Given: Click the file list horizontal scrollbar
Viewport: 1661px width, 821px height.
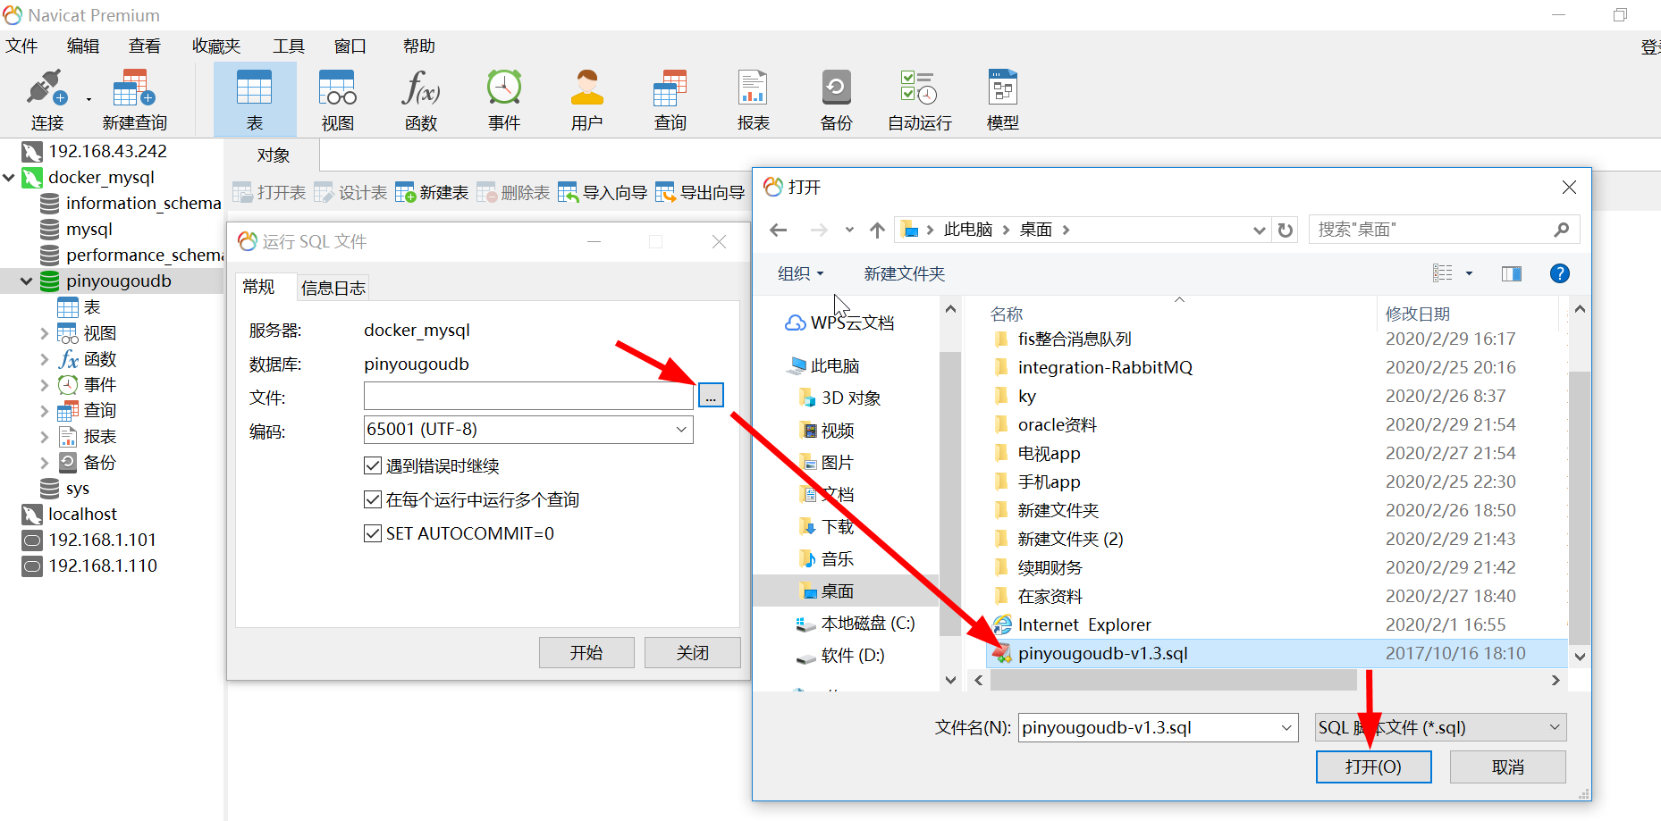Looking at the screenshot, I should (x=1173, y=681).
